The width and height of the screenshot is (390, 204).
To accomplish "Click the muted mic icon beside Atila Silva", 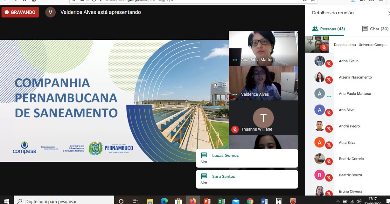I will (329, 145).
